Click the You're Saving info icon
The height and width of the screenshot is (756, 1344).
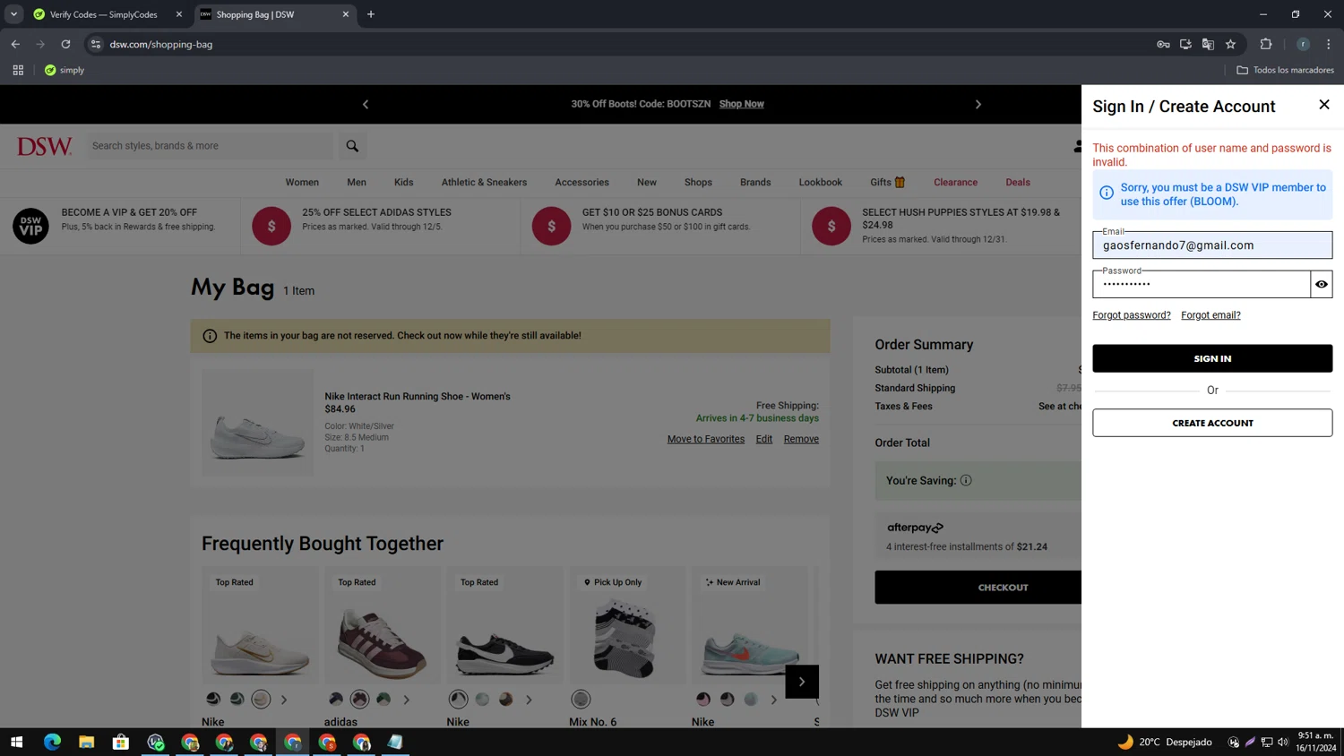(966, 480)
